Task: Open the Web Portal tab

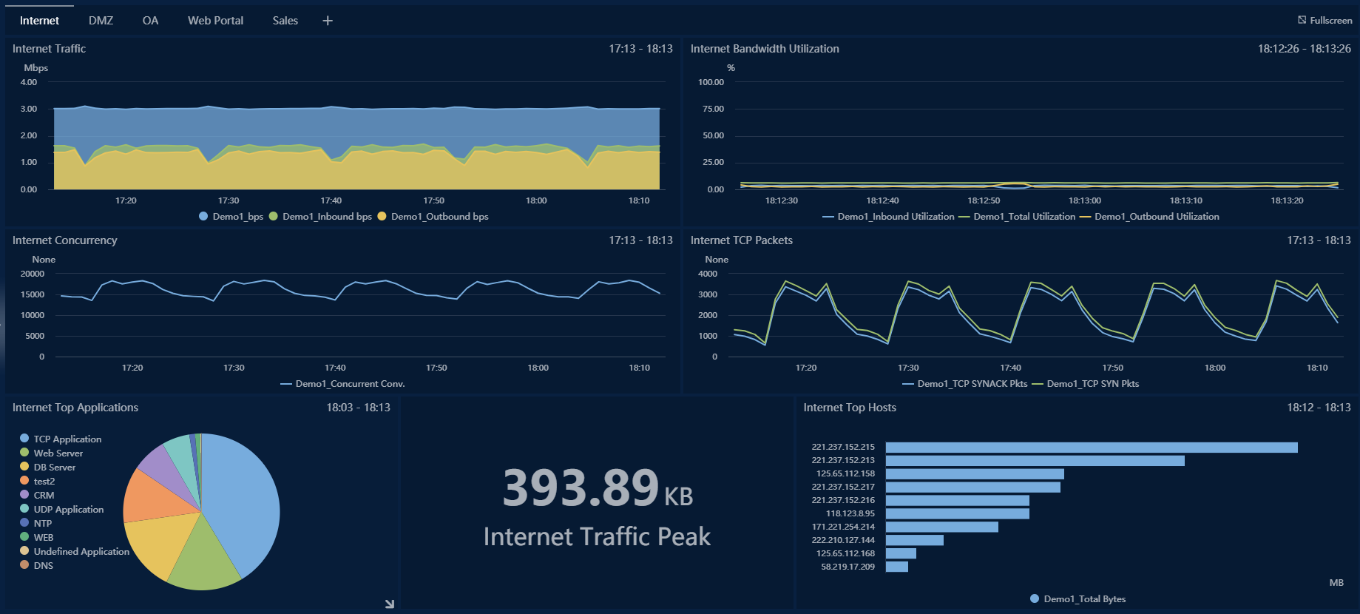Action: pyautogui.click(x=215, y=21)
